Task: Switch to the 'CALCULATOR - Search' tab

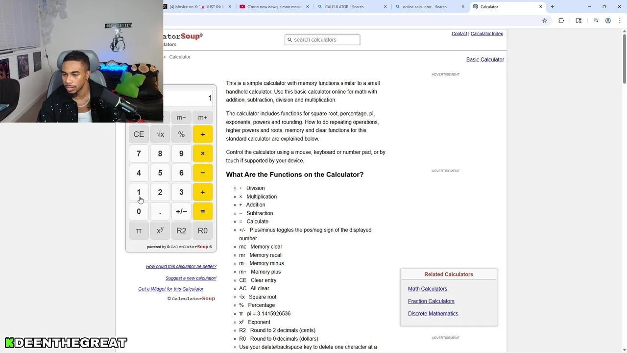Action: pos(352,7)
